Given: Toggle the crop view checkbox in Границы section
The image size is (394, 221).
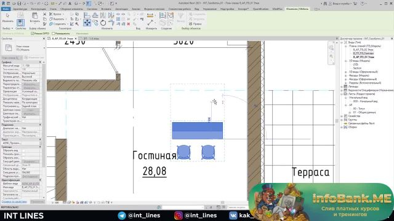Looking at the screenshot, I should click(x=23, y=150).
